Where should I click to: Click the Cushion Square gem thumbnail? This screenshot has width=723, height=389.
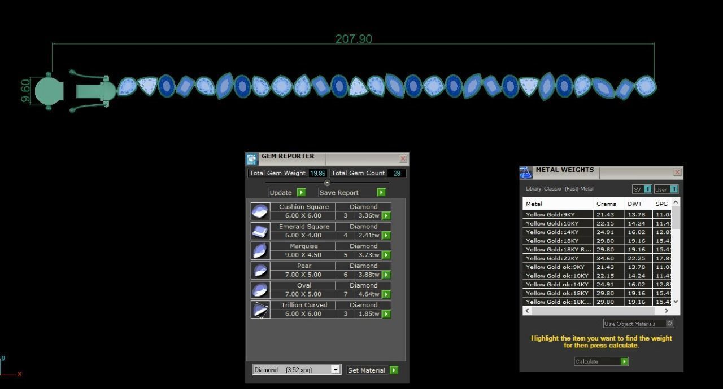click(260, 211)
